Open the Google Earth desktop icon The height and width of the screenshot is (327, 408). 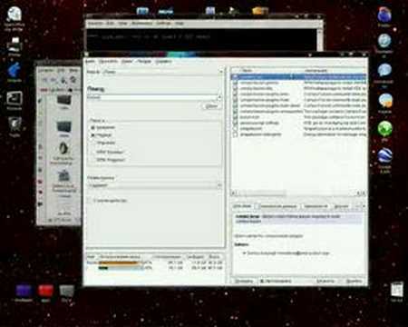(385, 155)
